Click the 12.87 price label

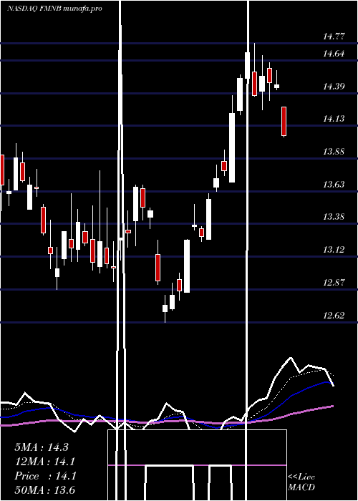coord(334,283)
